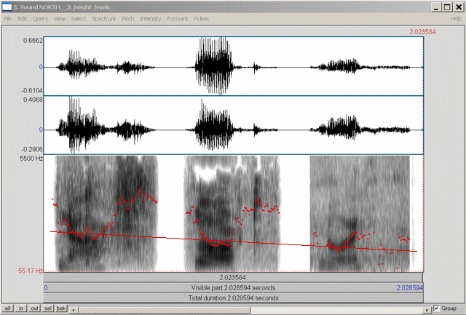Open the Spectrum menu
Viewport: 466px width, 315px height.
[x=103, y=18]
